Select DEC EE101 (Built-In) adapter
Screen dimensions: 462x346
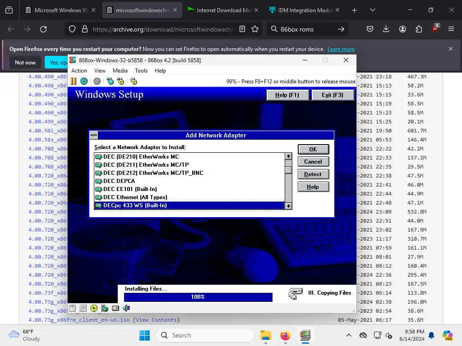tap(189, 189)
